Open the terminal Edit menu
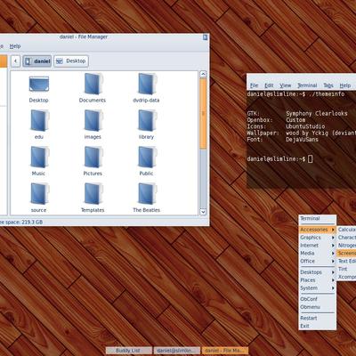Viewport: 356px width, 356px height. [x=269, y=85]
